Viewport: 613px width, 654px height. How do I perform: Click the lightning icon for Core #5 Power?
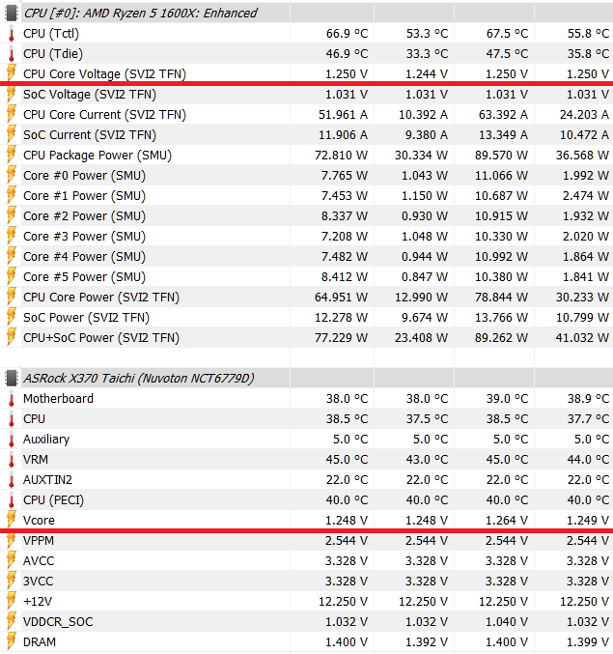coord(12,277)
